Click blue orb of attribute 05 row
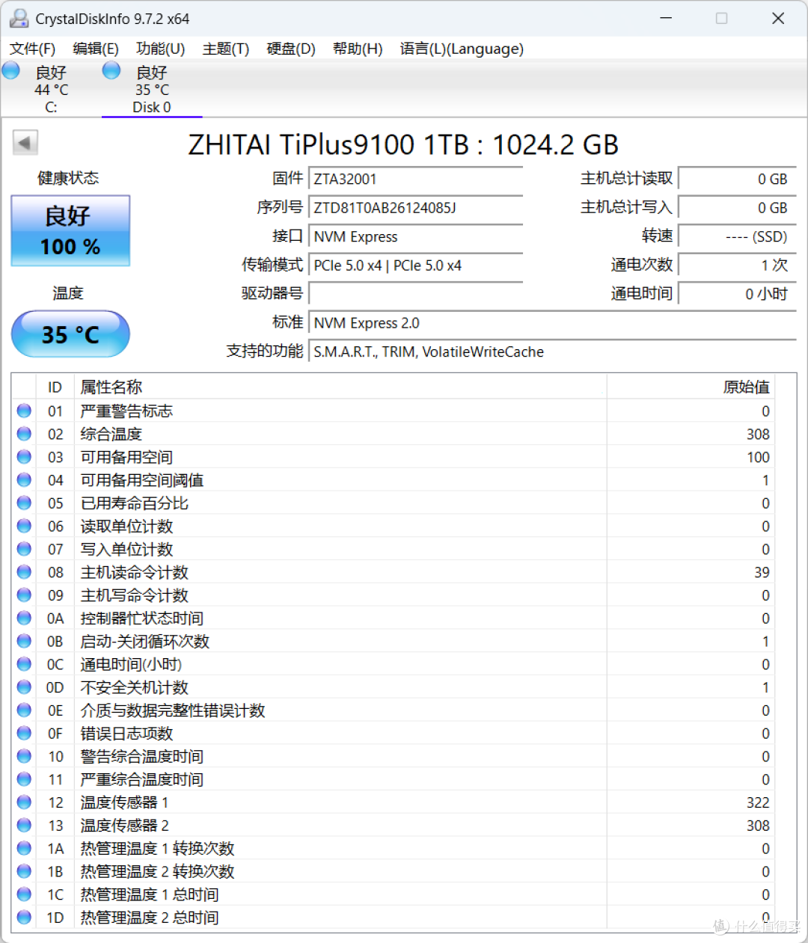Screen dimensions: 808x943 (x=24, y=503)
